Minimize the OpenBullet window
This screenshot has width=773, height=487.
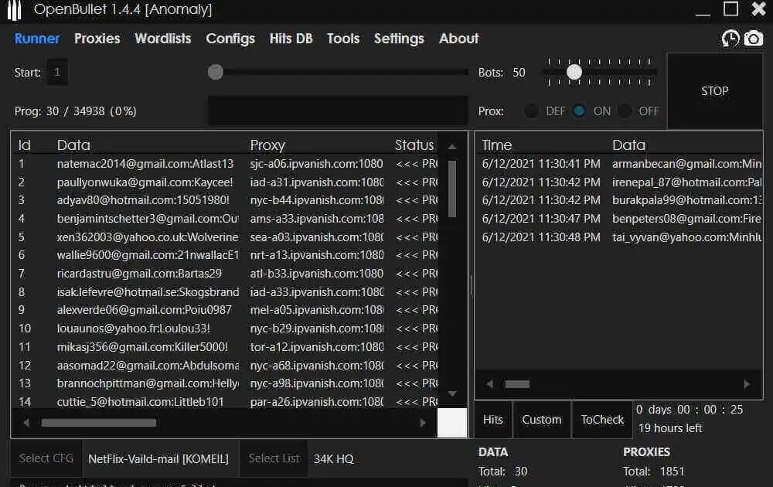tap(703, 14)
